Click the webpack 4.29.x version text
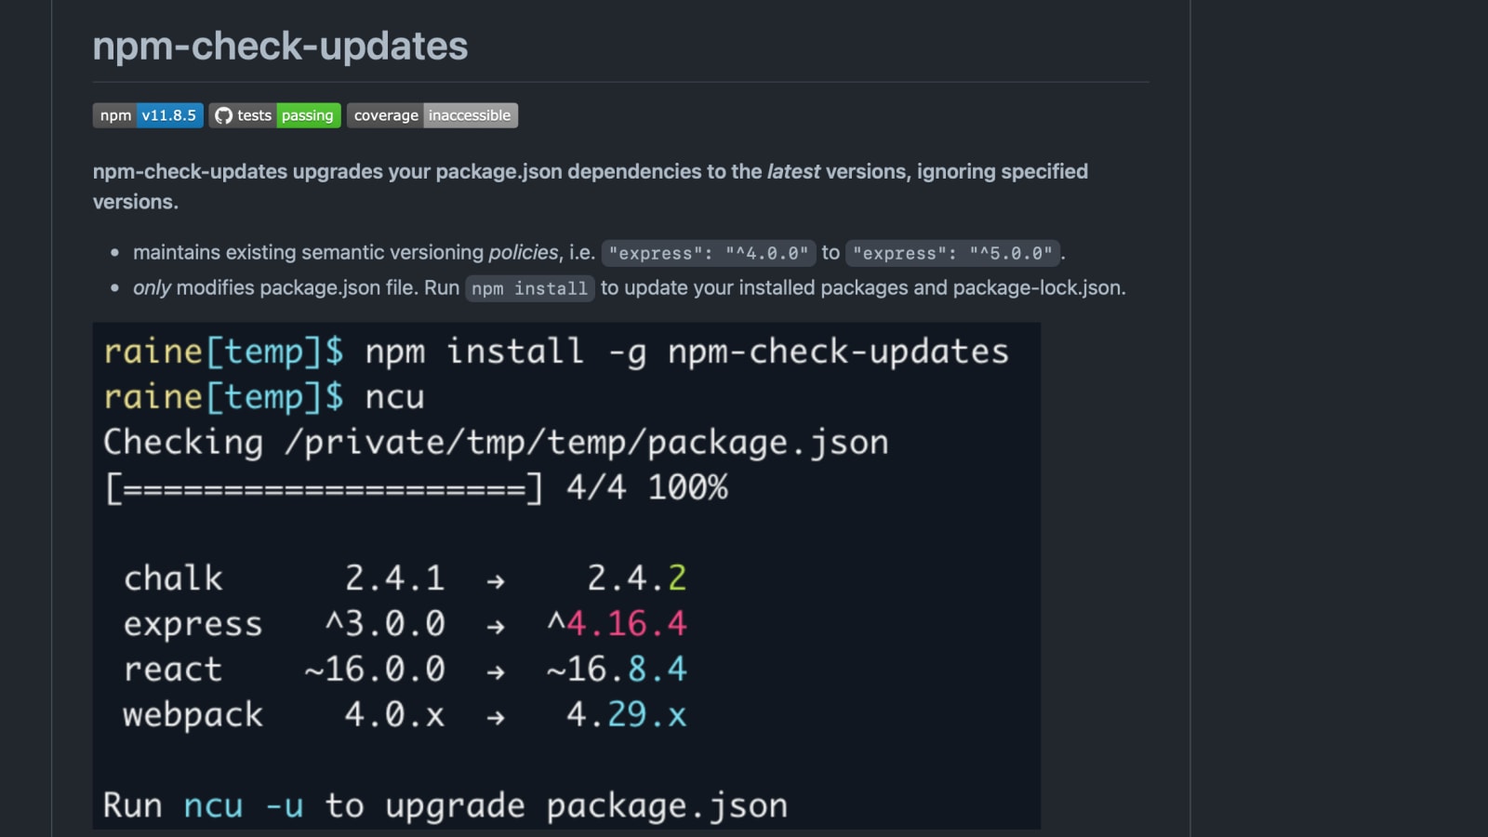 pos(627,715)
